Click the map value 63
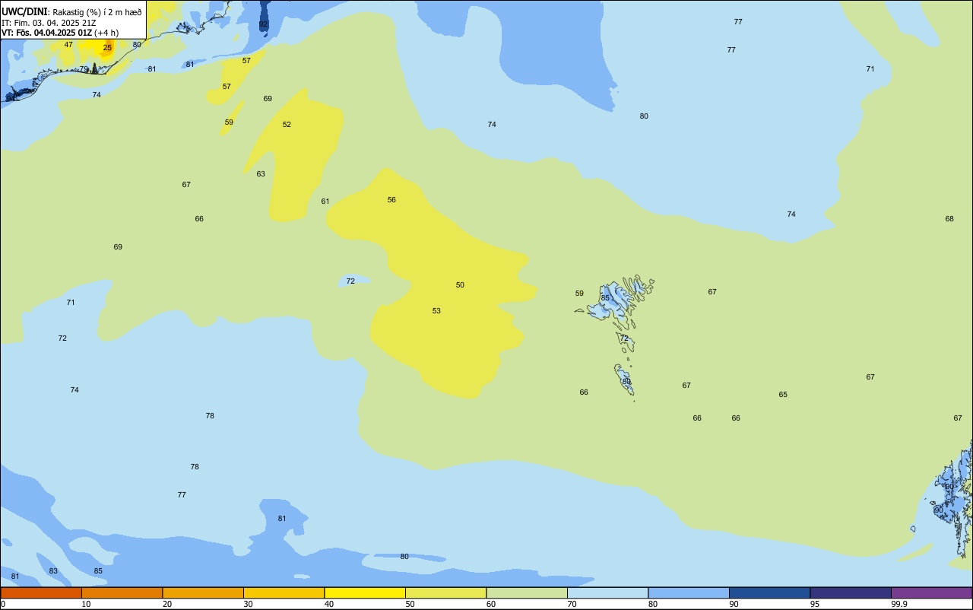 [x=261, y=174]
